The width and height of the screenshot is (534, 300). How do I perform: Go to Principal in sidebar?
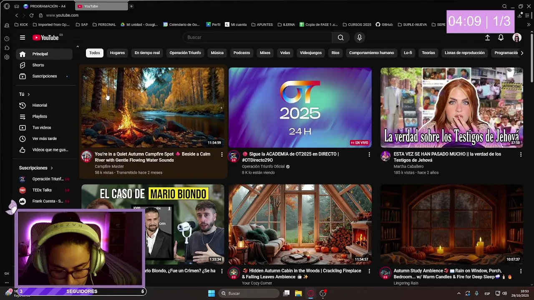(45, 54)
